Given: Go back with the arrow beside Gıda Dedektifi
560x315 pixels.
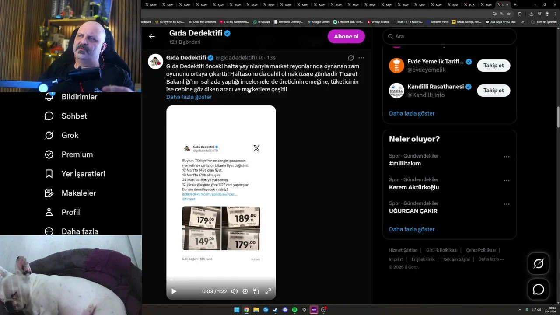Looking at the screenshot, I should click(152, 36).
